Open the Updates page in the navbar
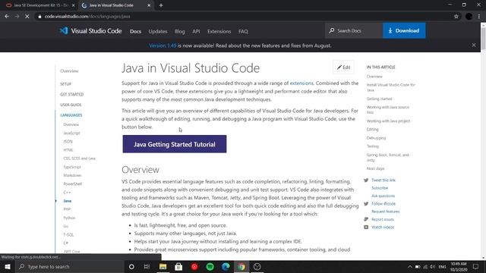486x273 pixels. [158, 31]
